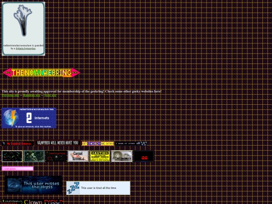Click the 'This user is tired all the time' userbox
Screen dimensions: 272x204
98,188
